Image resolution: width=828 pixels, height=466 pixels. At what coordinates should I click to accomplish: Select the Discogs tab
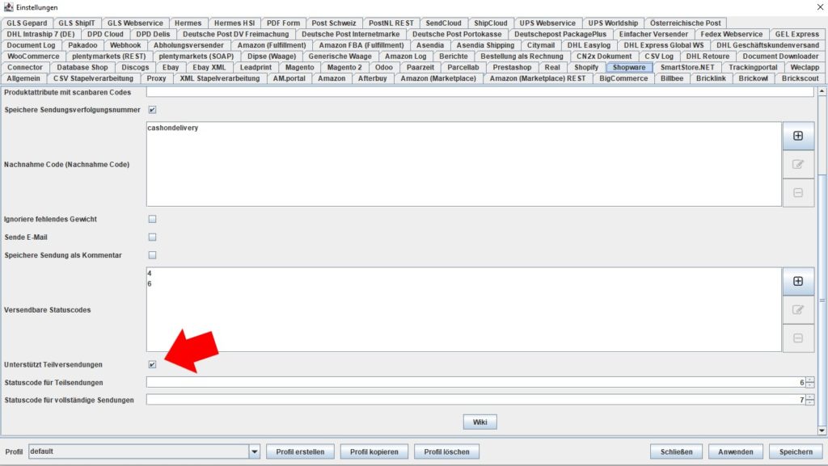point(135,68)
